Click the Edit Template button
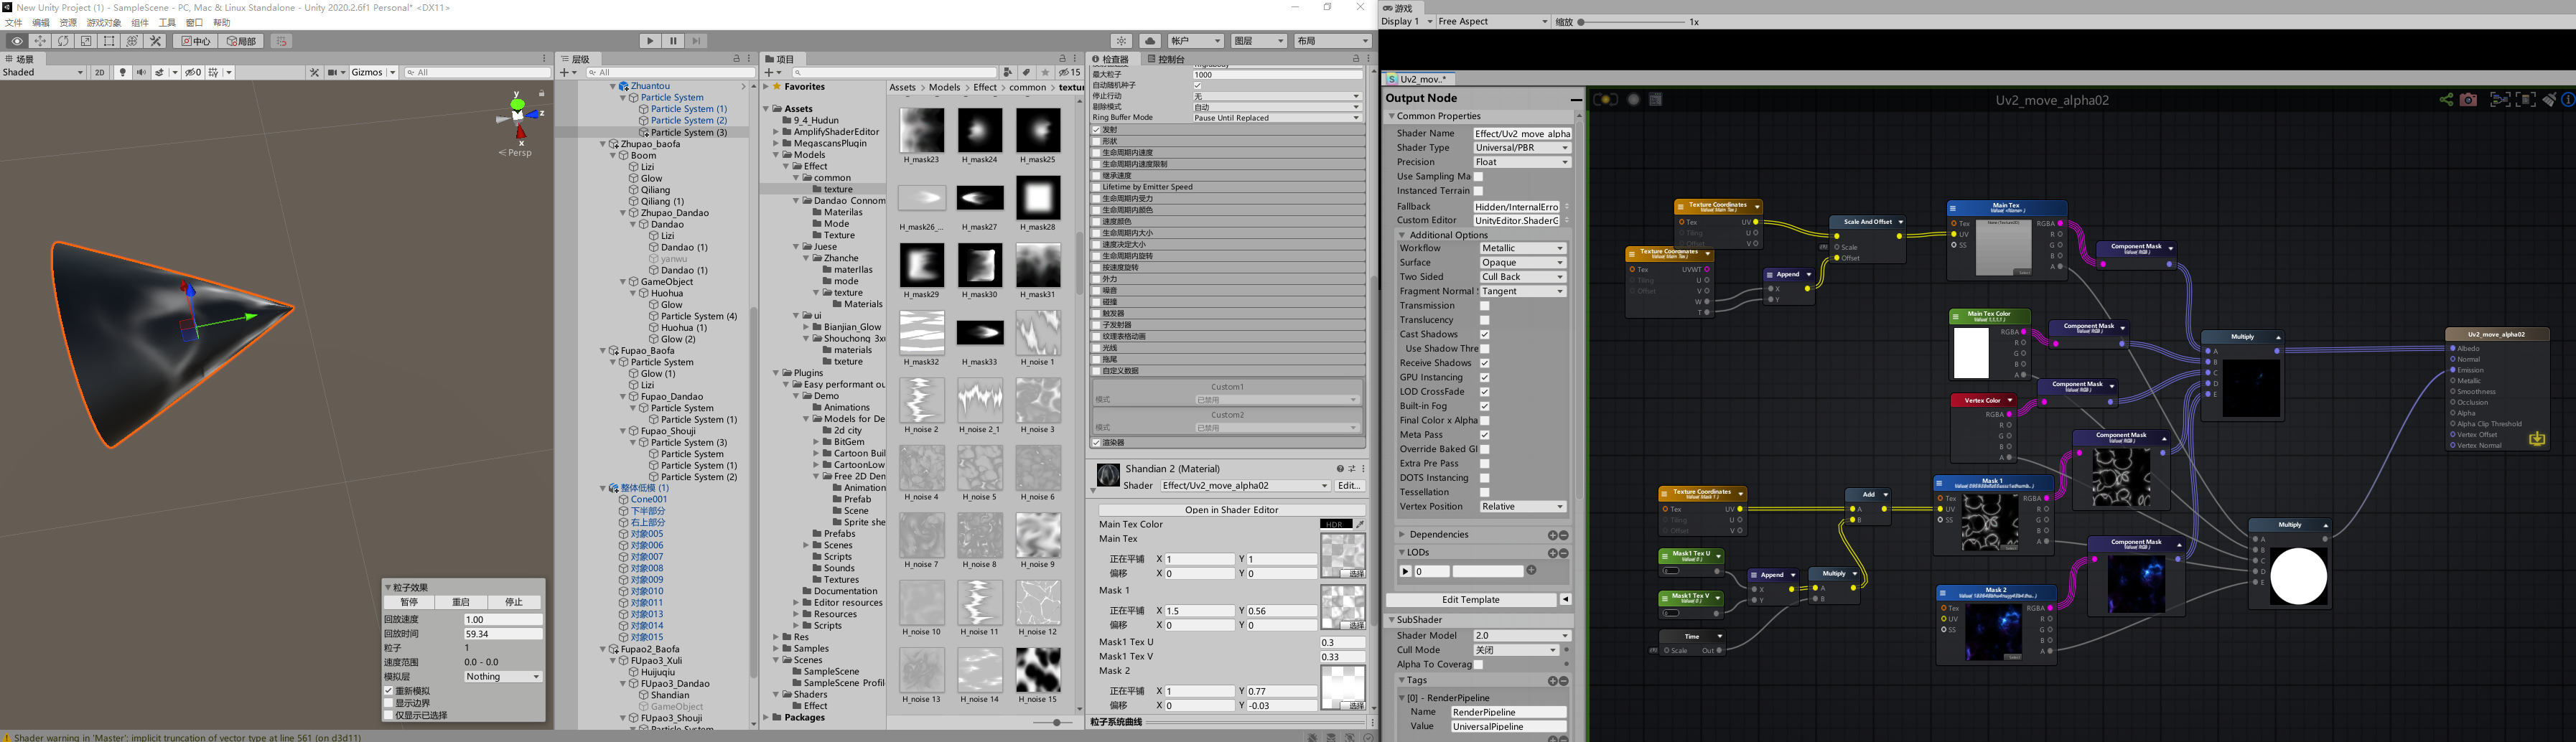 (1470, 600)
